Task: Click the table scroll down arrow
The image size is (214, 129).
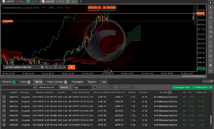Action: click(211, 126)
